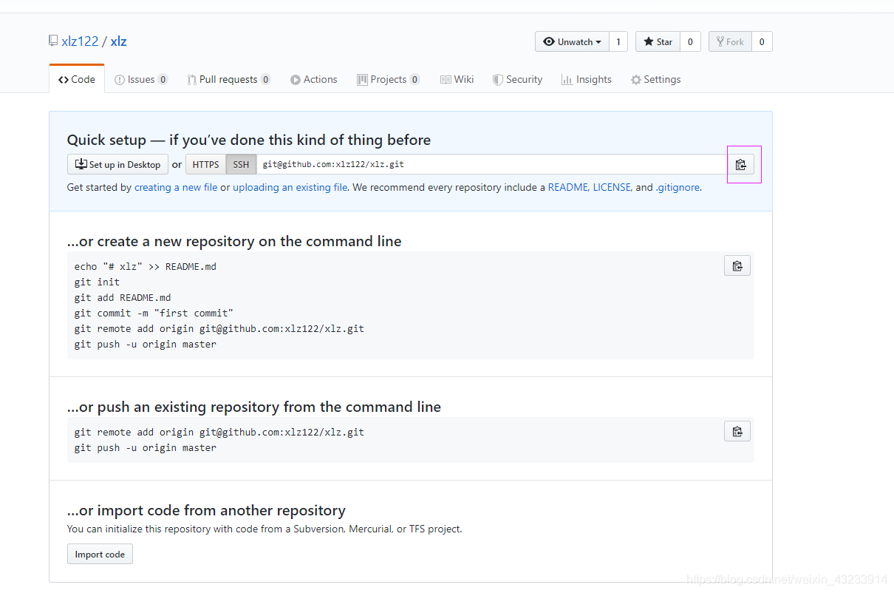Click the 'echo "# xlz" >> README.md' line
This screenshot has height=593, width=894.
tap(146, 266)
